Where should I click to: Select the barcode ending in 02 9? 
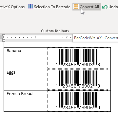78,79
